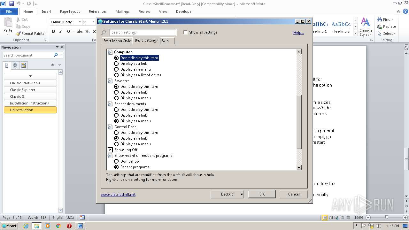Click the zoom slider handle in status bar
Image resolution: width=409 pixels, height=230 pixels.
(x=387, y=218)
